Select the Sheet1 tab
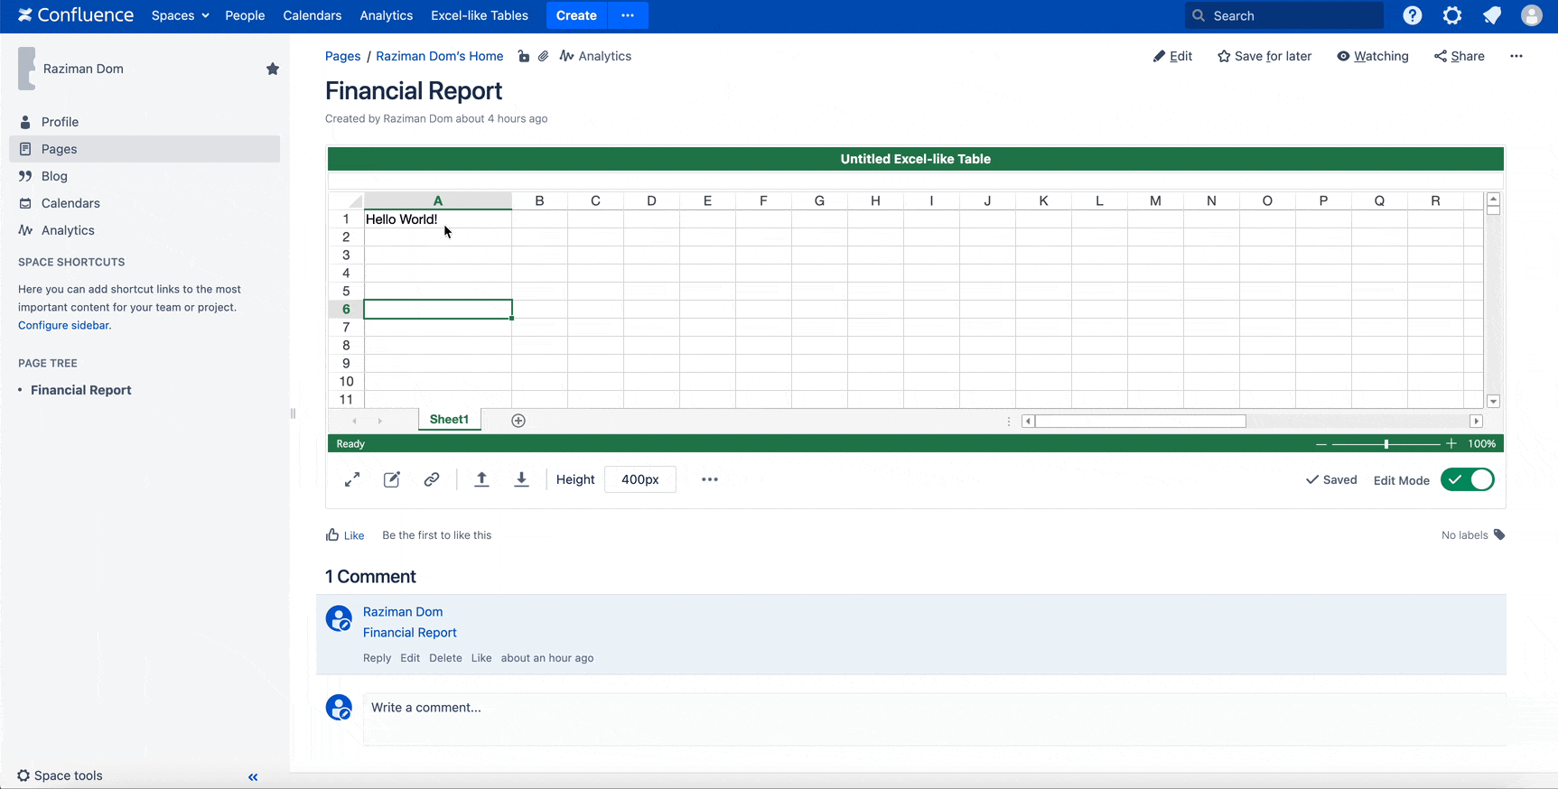Viewport: 1558px width, 789px height. 449,419
